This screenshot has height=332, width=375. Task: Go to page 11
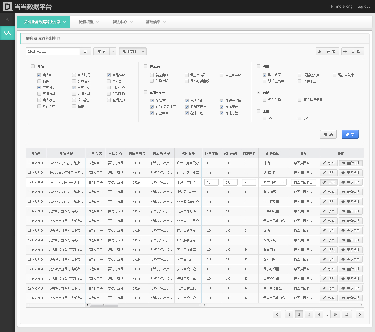(x=347, y=314)
